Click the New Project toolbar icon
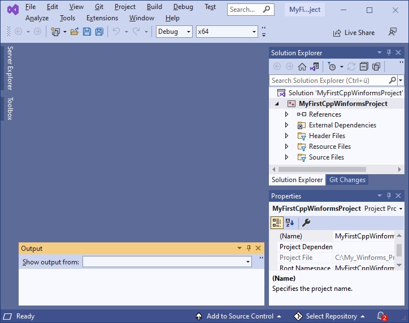The width and height of the screenshot is (409, 323). coord(55,32)
